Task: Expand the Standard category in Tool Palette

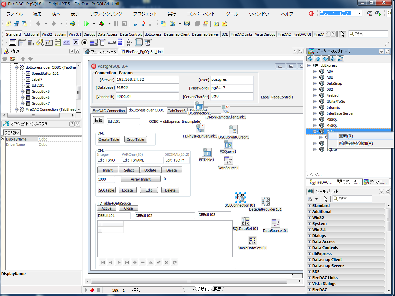Action: [310, 206]
